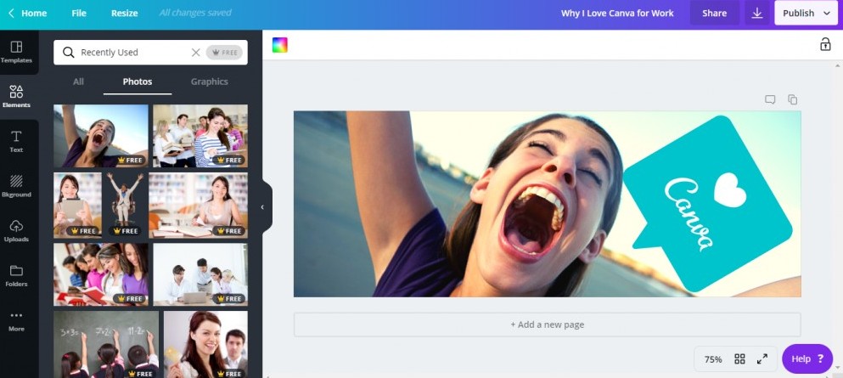Open the Resize menu
843x378 pixels.
tap(124, 13)
